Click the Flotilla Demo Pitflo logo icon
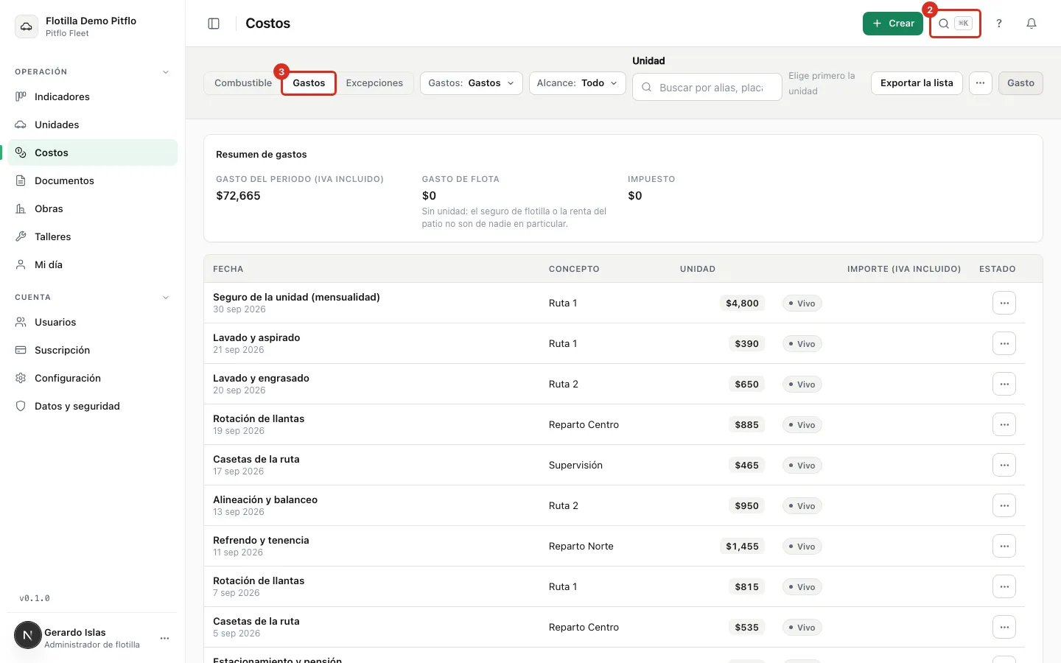 point(27,27)
